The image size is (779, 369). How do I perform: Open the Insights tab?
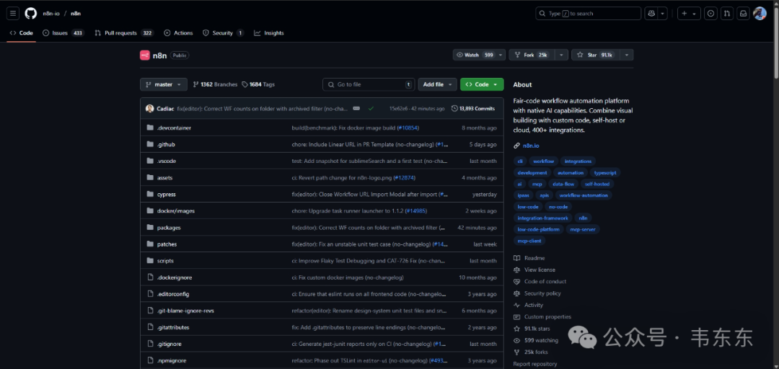269,32
